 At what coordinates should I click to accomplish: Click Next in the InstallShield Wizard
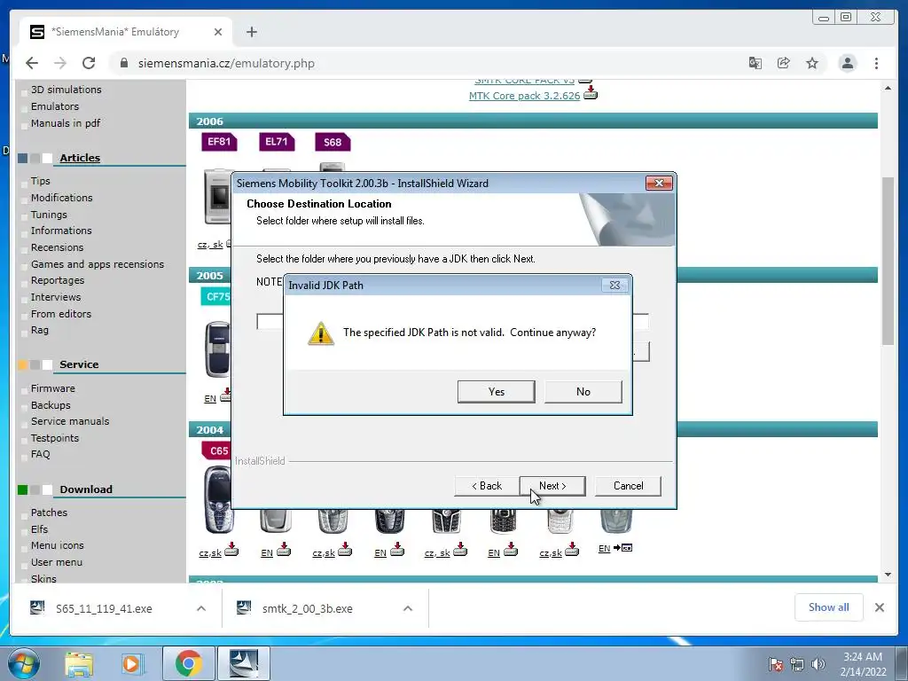[552, 486]
